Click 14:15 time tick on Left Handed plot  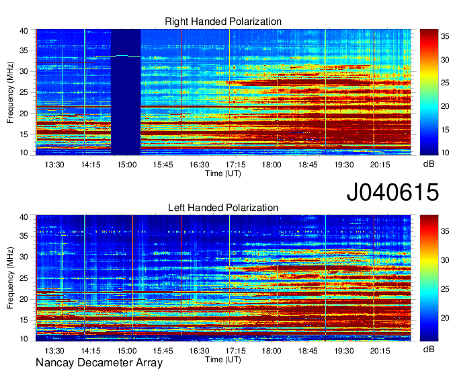click(90, 351)
